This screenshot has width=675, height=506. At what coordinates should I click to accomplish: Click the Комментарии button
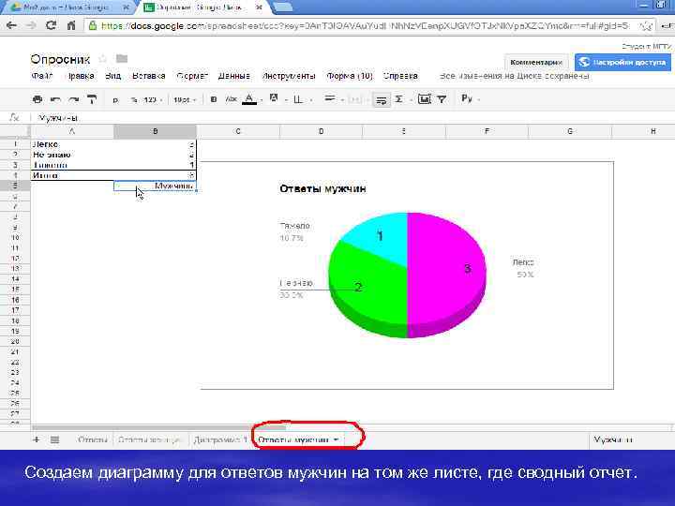pos(536,63)
